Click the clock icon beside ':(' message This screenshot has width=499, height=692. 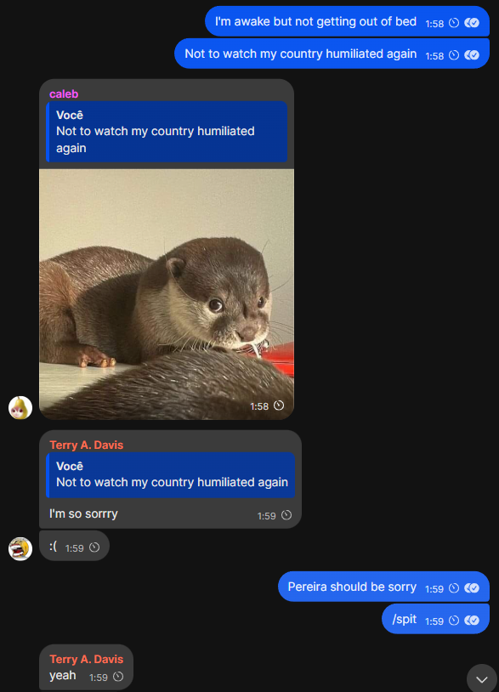[x=94, y=547]
